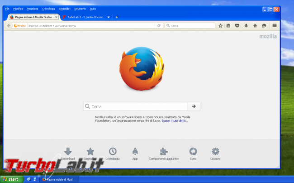Maximize the Firefox window

point(271,10)
